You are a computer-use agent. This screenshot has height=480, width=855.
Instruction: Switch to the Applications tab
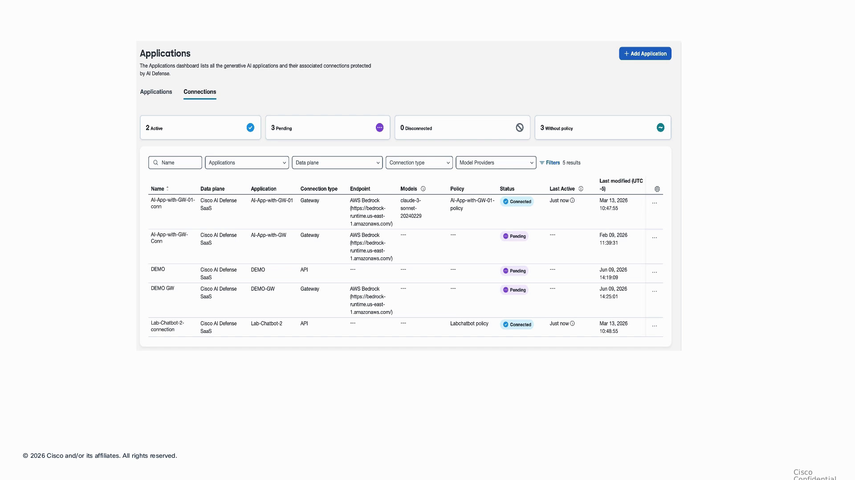point(156,92)
